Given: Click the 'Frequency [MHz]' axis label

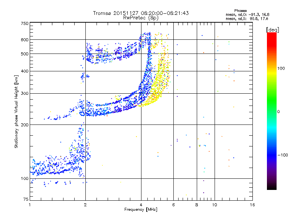Looking at the screenshot, I should [x=141, y=210].
